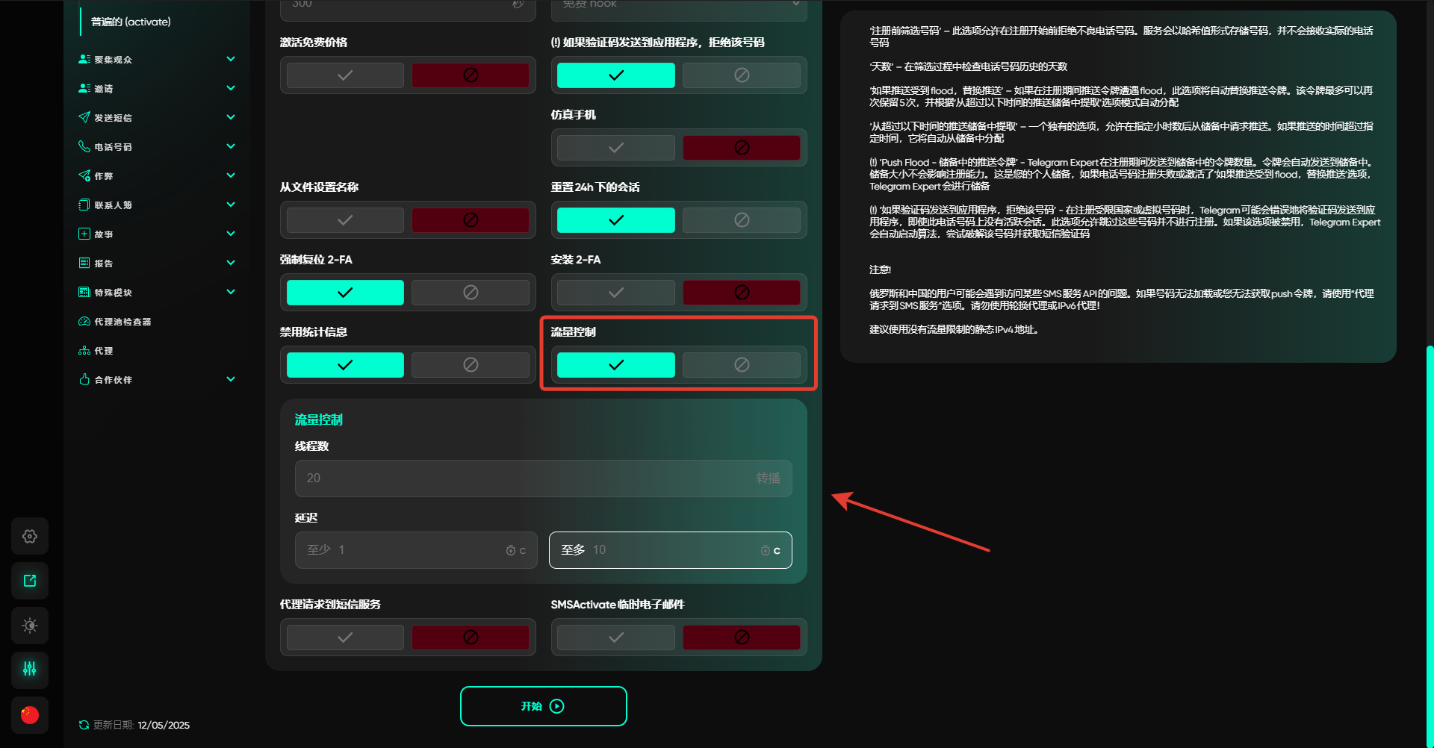The height and width of the screenshot is (748, 1434).
Task: Open the 代理 sidebar item
Action: click(x=104, y=351)
